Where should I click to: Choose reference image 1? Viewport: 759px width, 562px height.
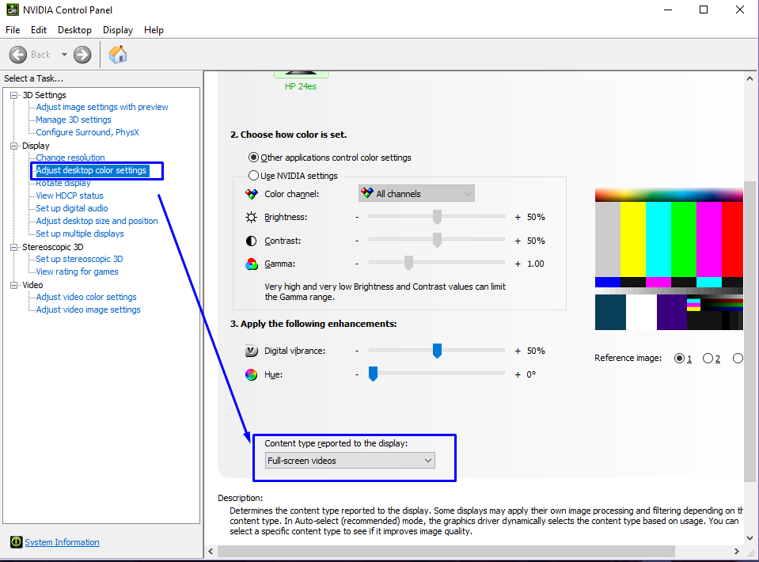click(x=679, y=359)
